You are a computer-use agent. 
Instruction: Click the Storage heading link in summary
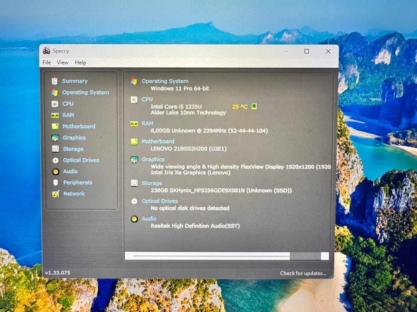point(152,183)
